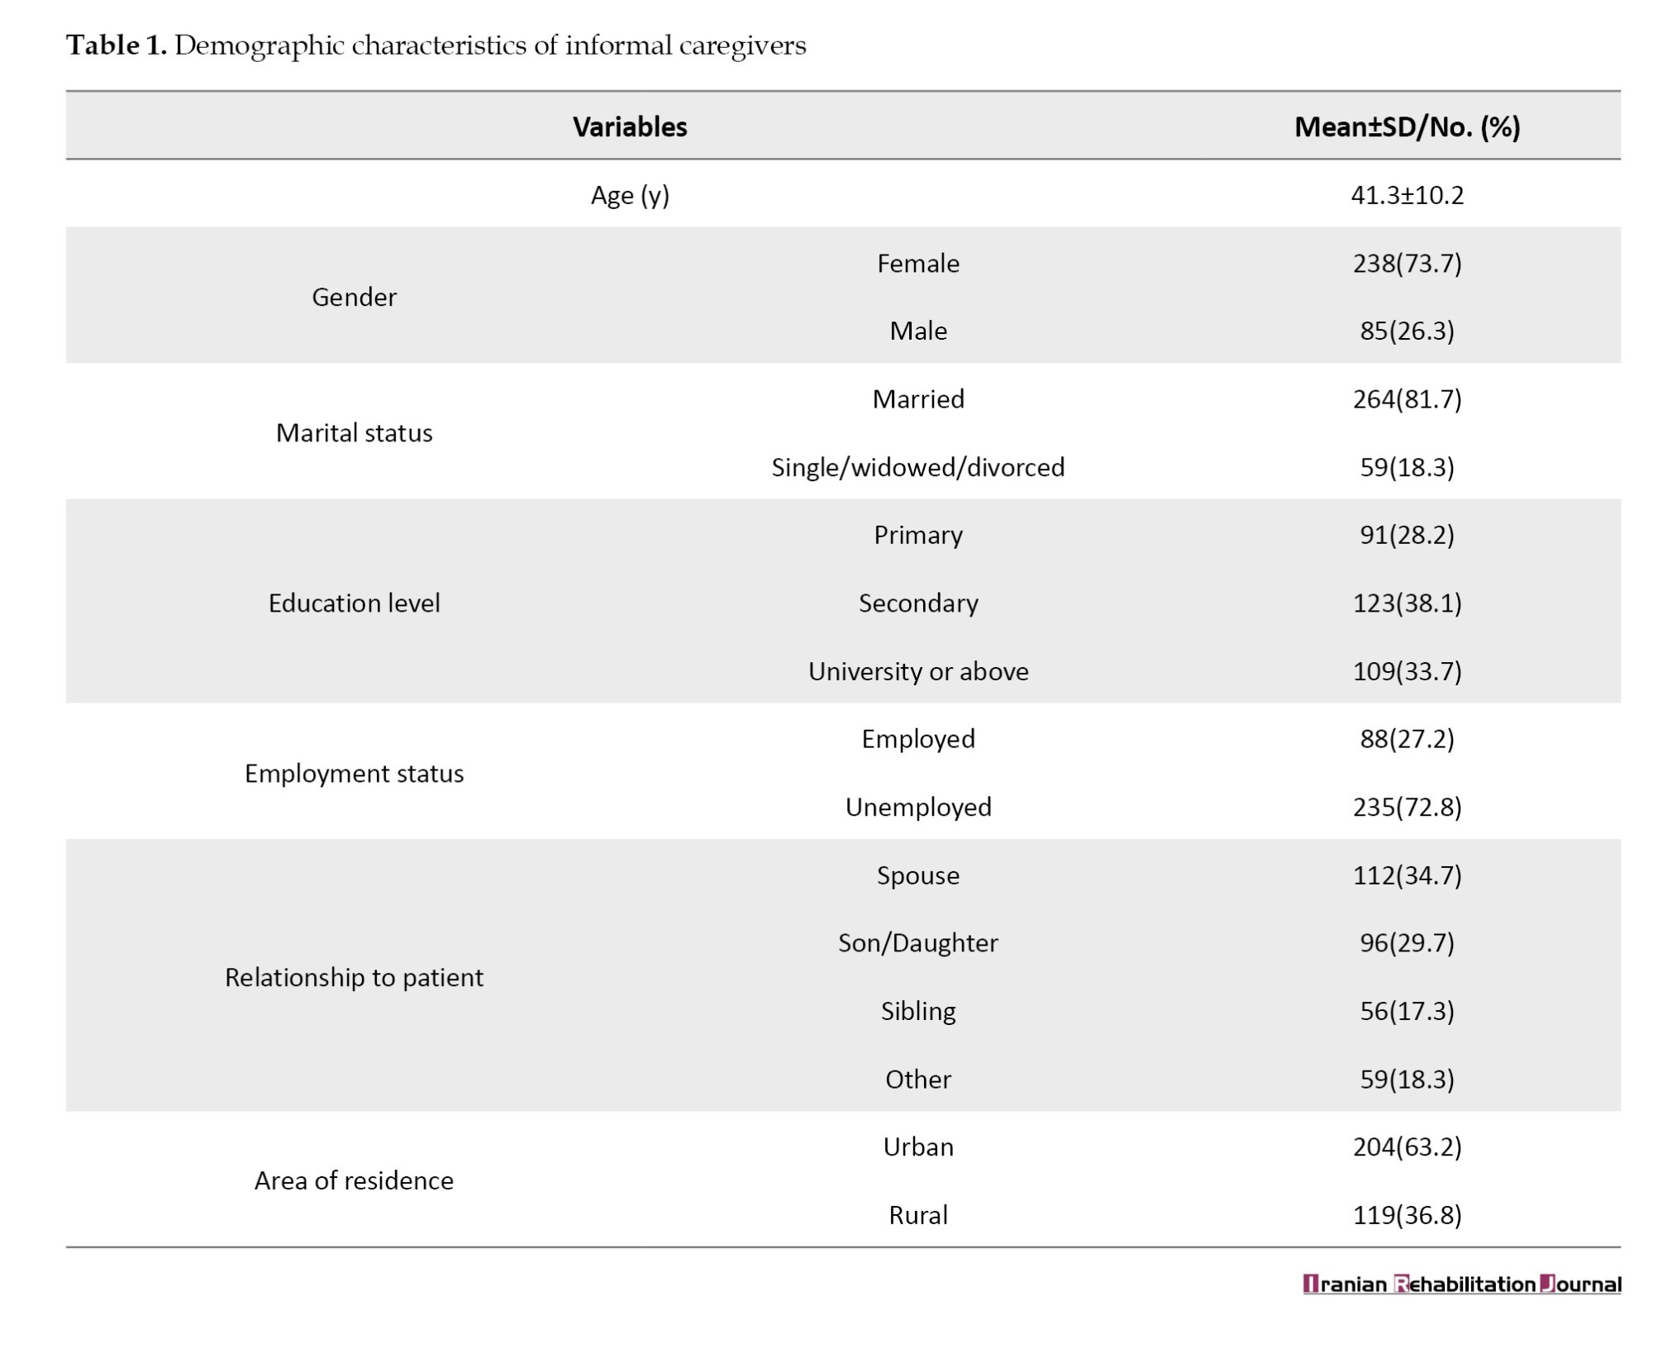1653x1368 pixels.
Task: Click the Female subcategory cell
Action: pos(917,263)
